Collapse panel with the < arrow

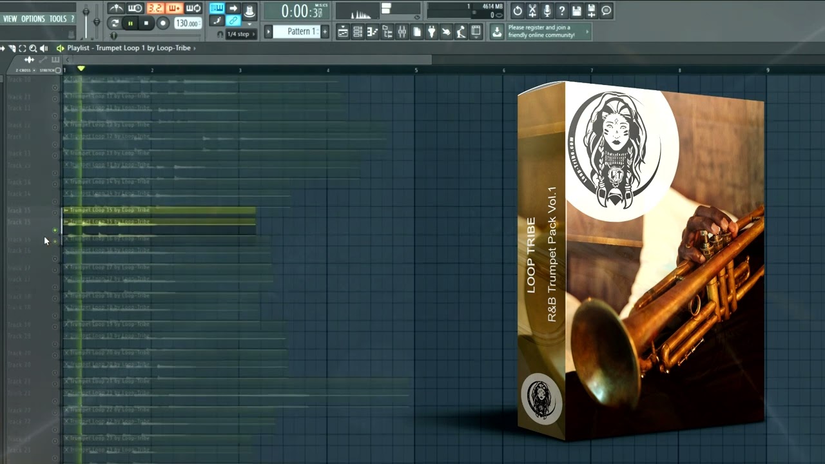[x=68, y=60]
